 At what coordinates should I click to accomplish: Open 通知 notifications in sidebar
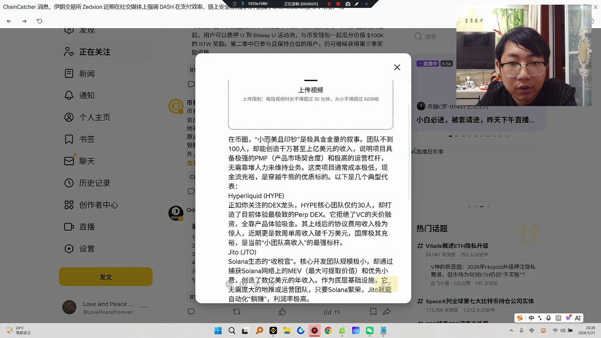tap(106, 95)
